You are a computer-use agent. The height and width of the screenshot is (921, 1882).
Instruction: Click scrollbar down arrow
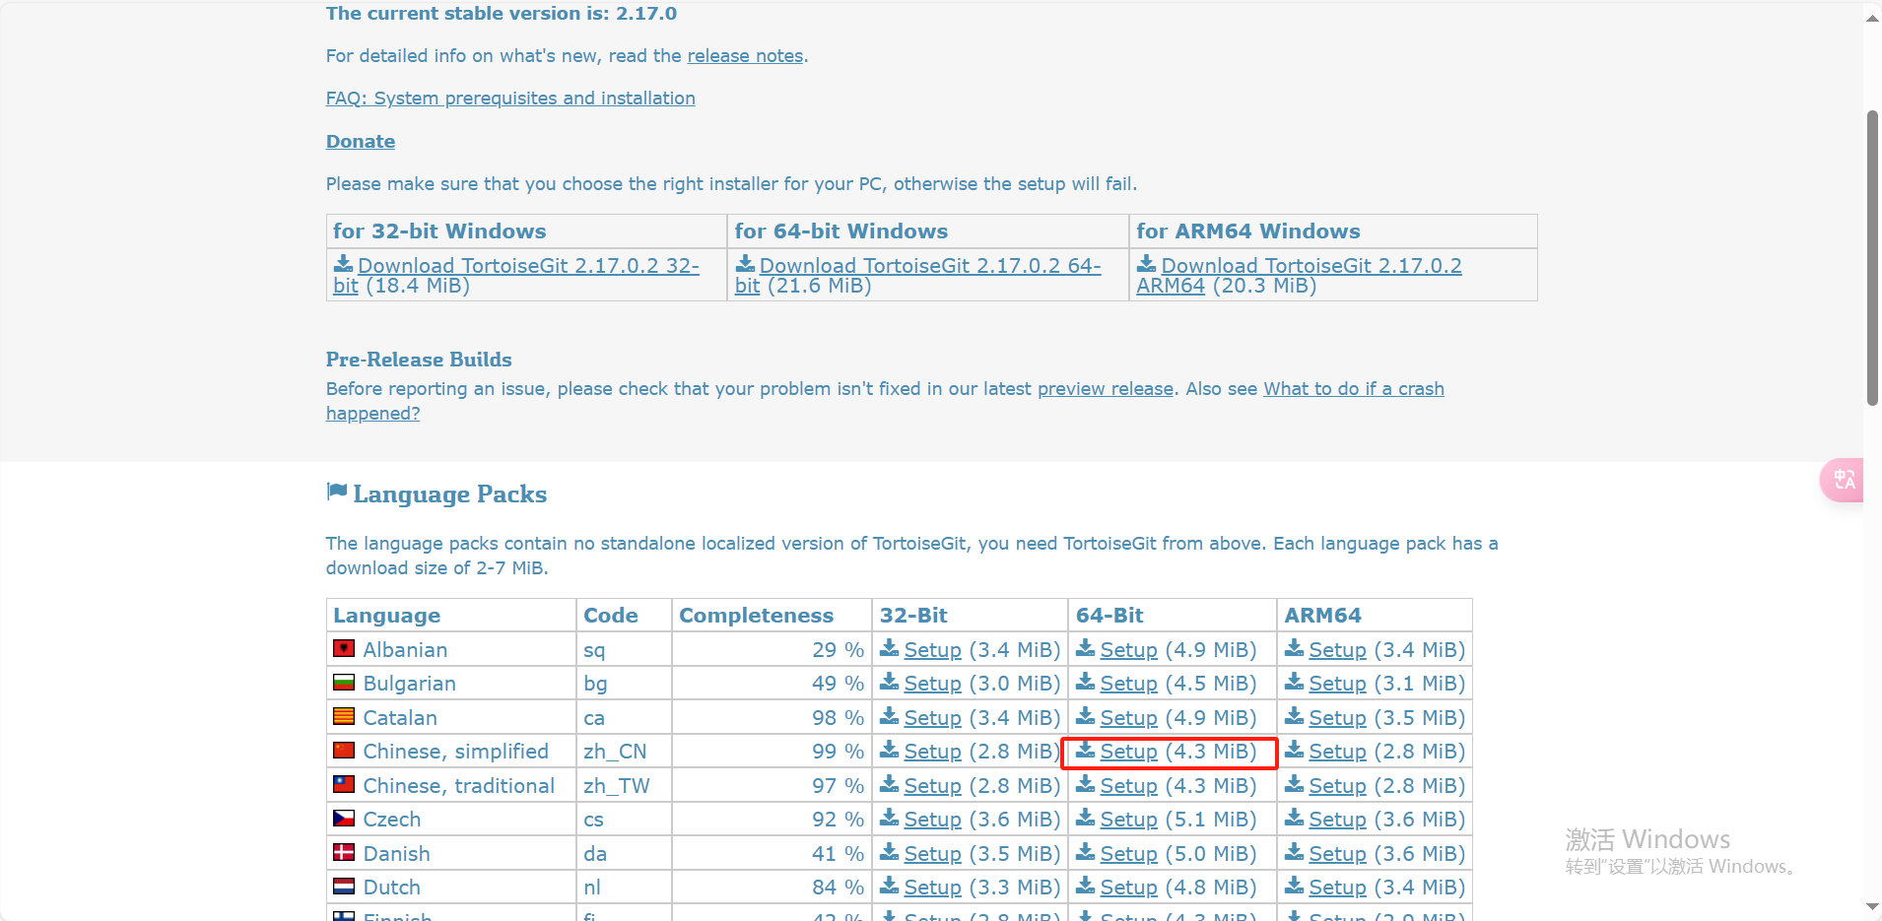coord(1872,906)
